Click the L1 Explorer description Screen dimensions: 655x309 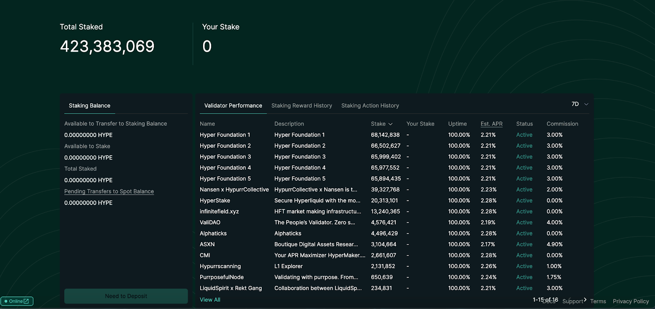pyautogui.click(x=289, y=267)
